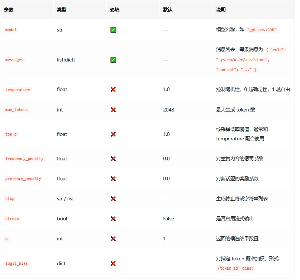The height and width of the screenshot is (280, 300).
Task: Click the red cross icon for temperature
Action: click(113, 89)
